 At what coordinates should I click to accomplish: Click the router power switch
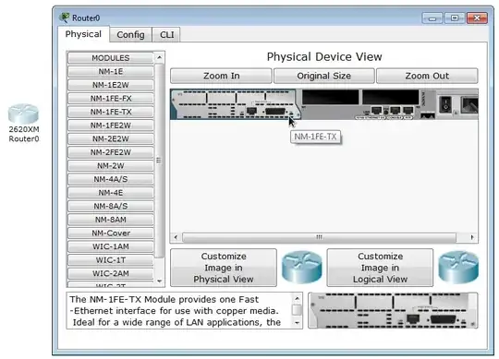tap(445, 104)
